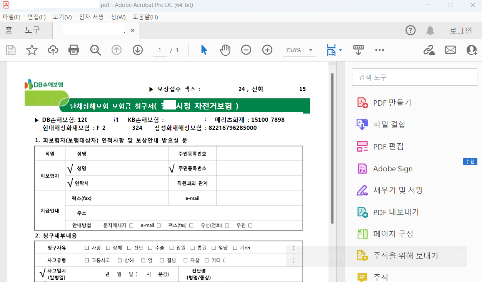Screen dimensions: 482x282
Task: Tick 교통사고 checkbox in 사고유형
Action: (x=87, y=260)
